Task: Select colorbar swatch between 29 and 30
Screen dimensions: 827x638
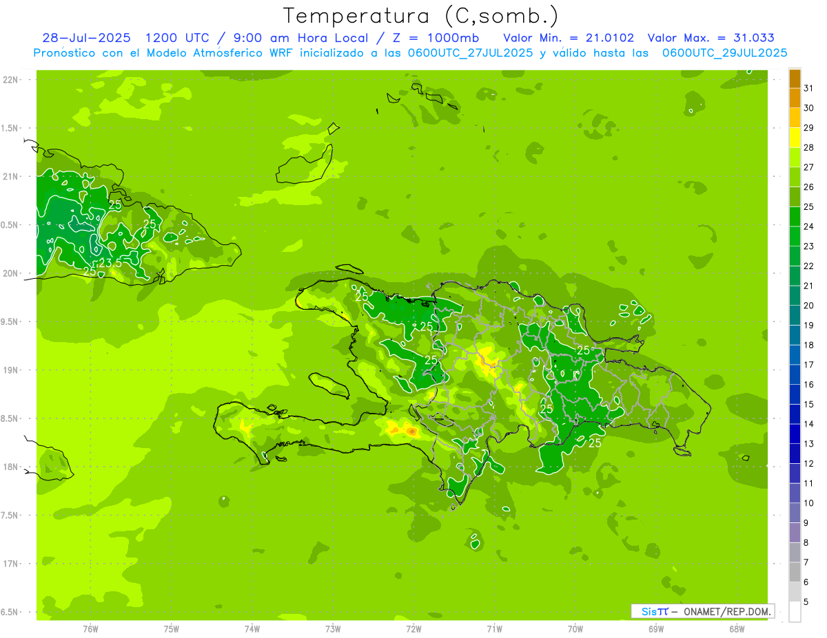Action: pyautogui.click(x=795, y=118)
